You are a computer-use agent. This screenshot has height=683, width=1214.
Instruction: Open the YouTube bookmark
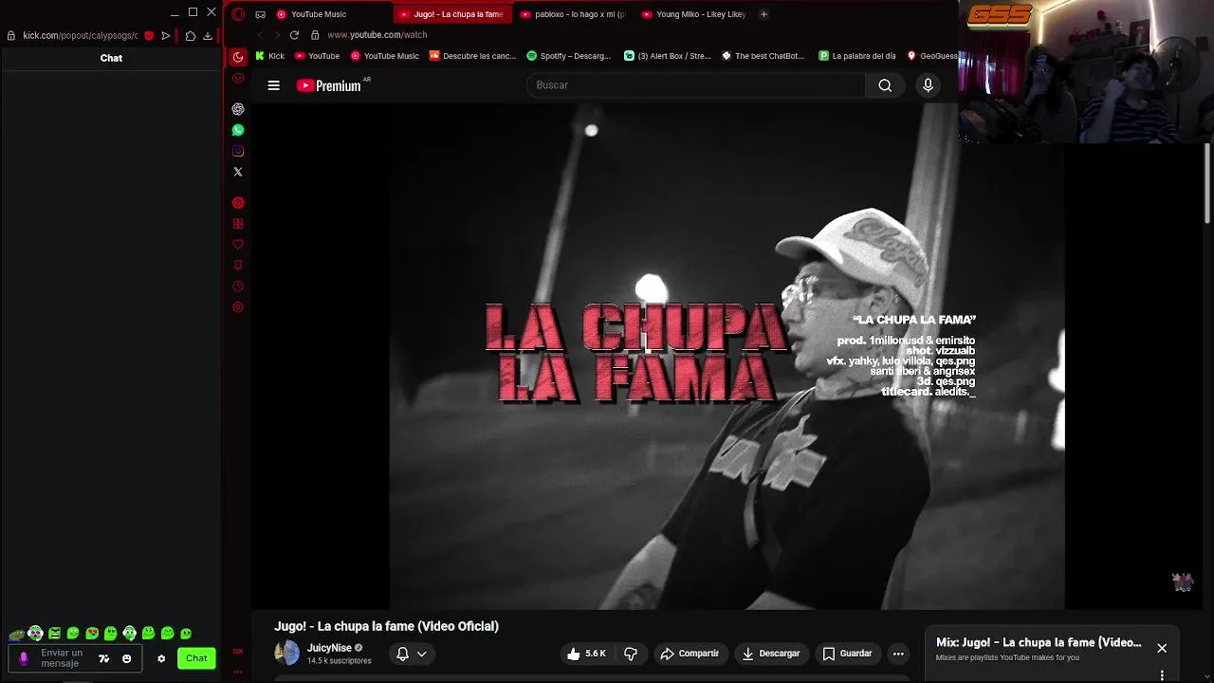317,56
